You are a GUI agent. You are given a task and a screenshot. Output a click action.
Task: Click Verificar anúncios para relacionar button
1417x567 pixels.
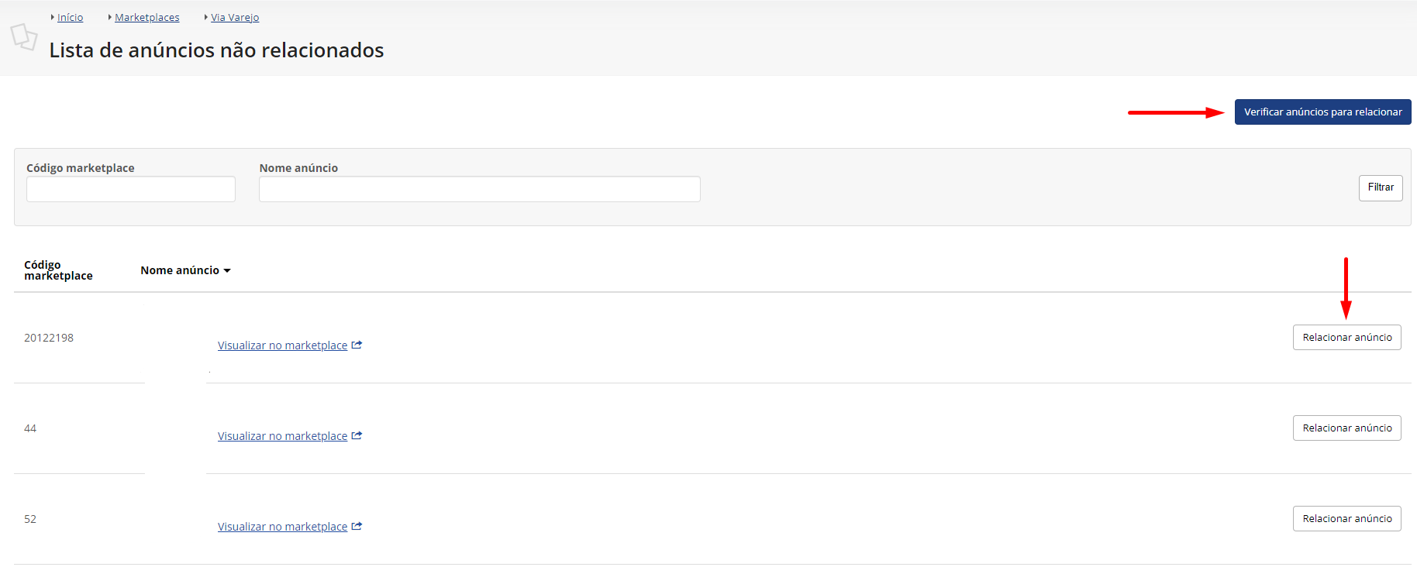pos(1322,112)
